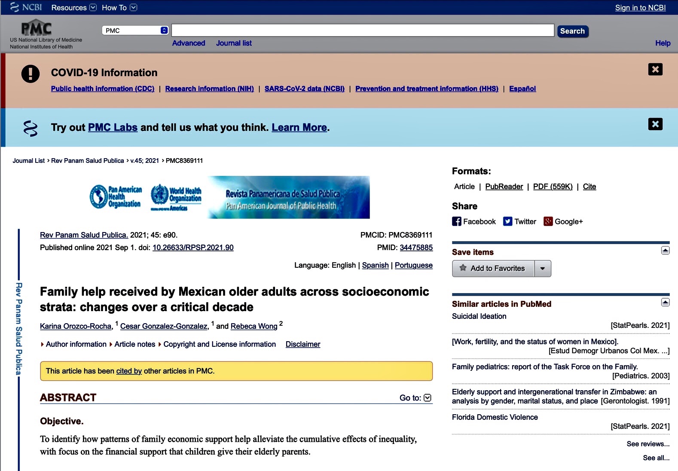The image size is (678, 471).
Task: Click the NCBI logo in header
Action: pyautogui.click(x=26, y=7)
